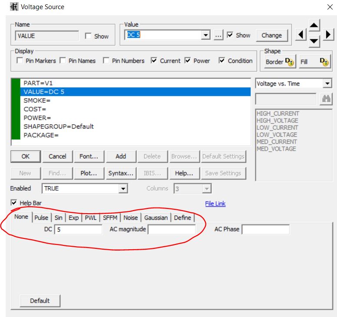Select HIGH_CURRENT in the list
Screen dimensions: 337x317
(278, 113)
